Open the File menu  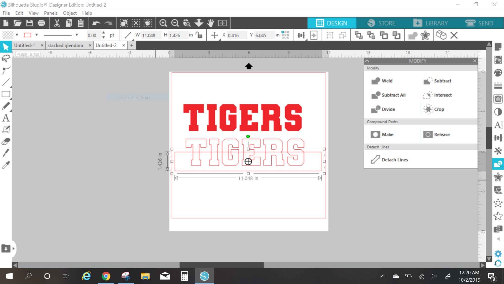click(x=6, y=13)
